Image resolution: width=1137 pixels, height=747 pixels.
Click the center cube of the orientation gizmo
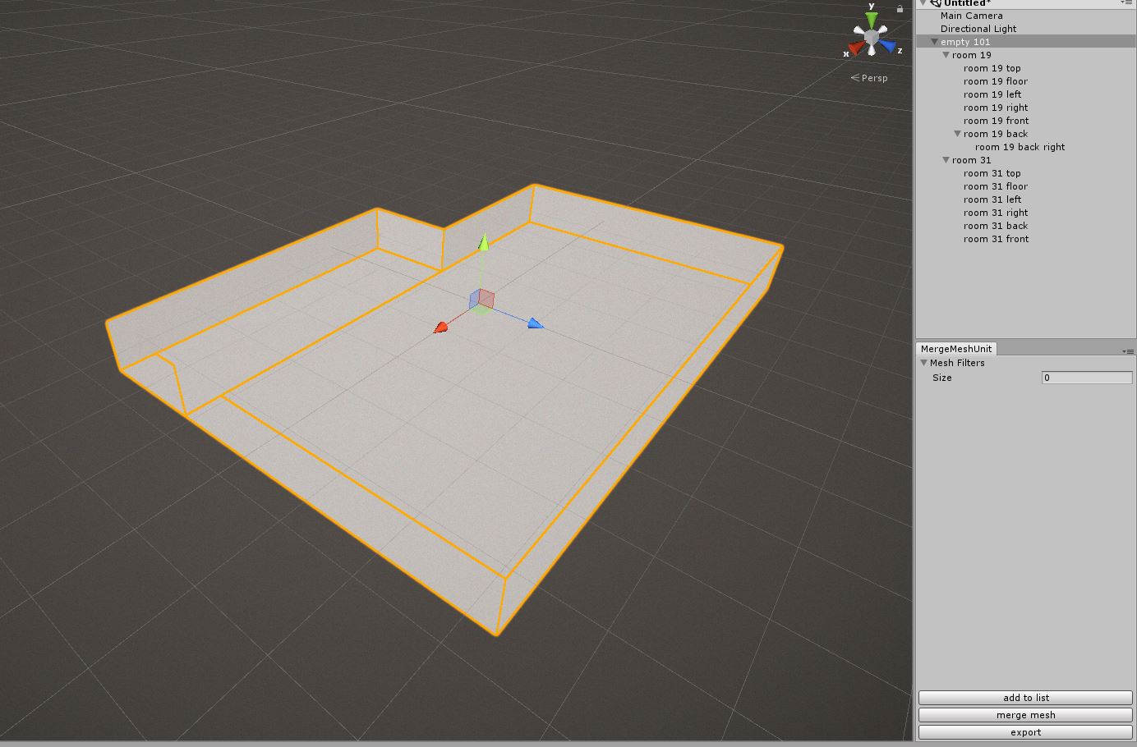[x=872, y=36]
